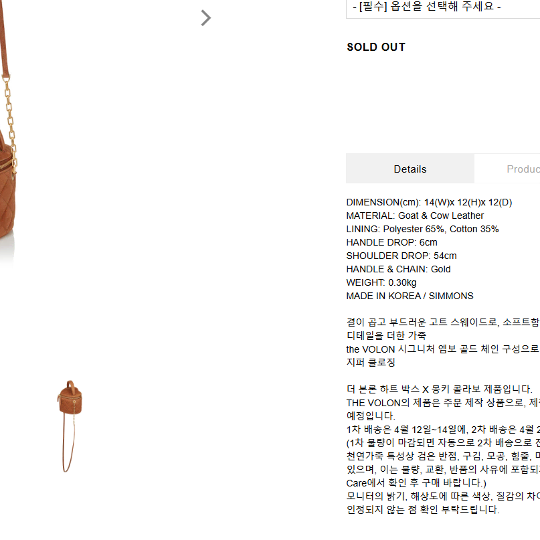Click the 하트 박스 X 몽키 collaboration sentence
This screenshot has width=540, height=540.
click(440, 389)
